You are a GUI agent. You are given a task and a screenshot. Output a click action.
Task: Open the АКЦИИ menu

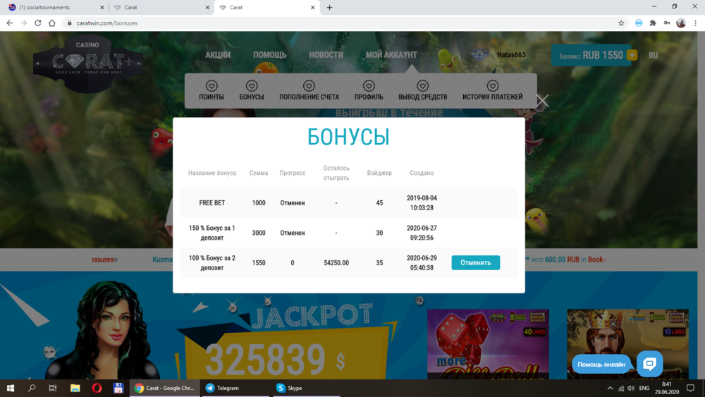pos(218,55)
